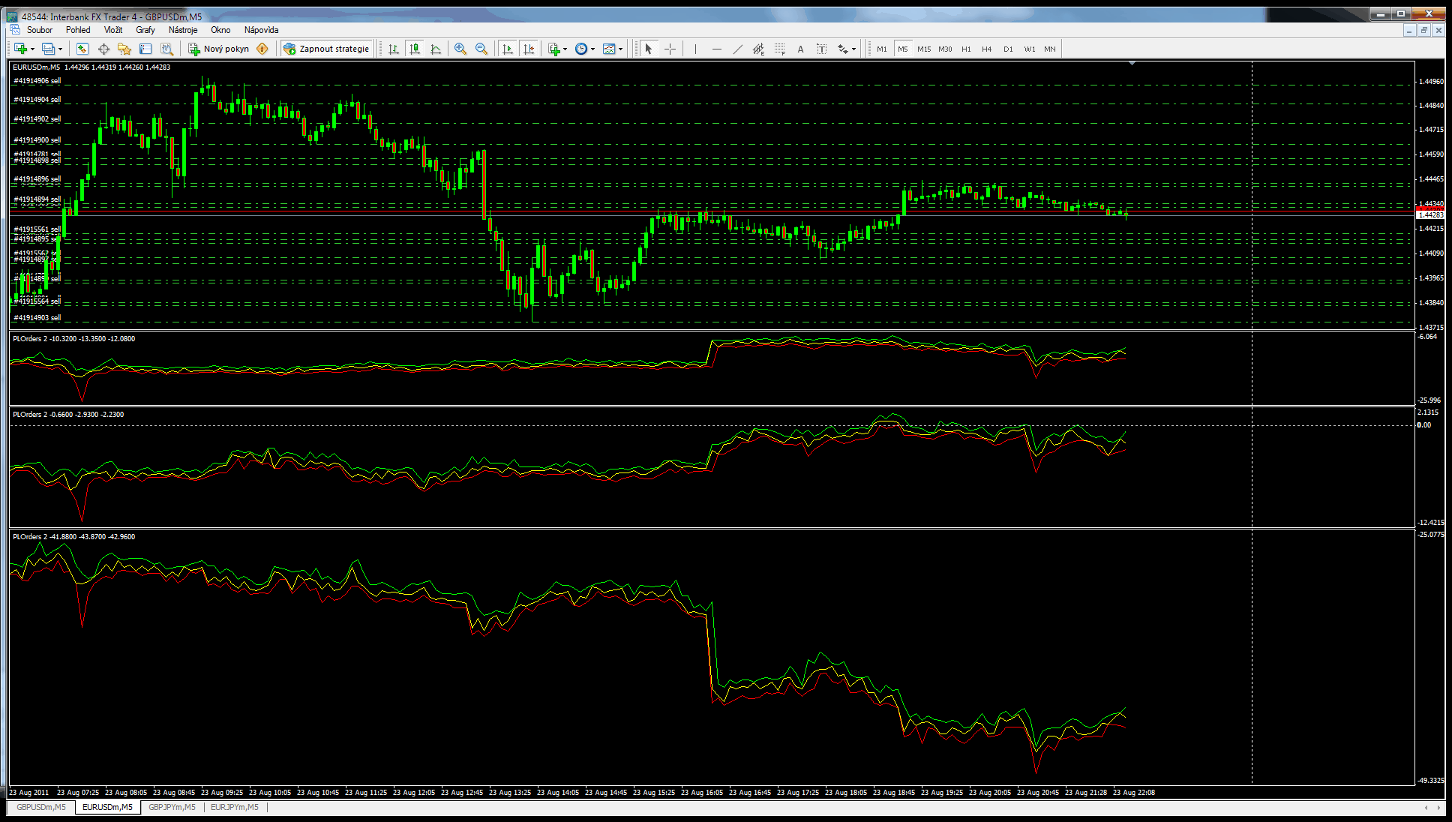The width and height of the screenshot is (1452, 822).
Task: Toggle chart shift button
Action: coord(529,49)
